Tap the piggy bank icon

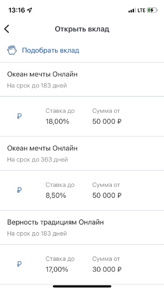point(12,50)
